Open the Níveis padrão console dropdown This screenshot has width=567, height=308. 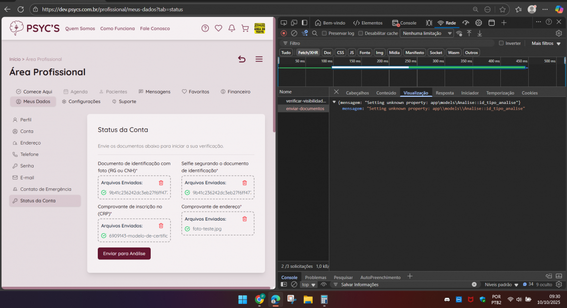pyautogui.click(x=501, y=285)
